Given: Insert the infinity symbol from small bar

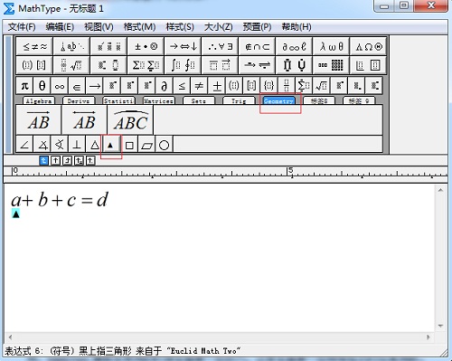Looking at the screenshot, I should [x=60, y=86].
